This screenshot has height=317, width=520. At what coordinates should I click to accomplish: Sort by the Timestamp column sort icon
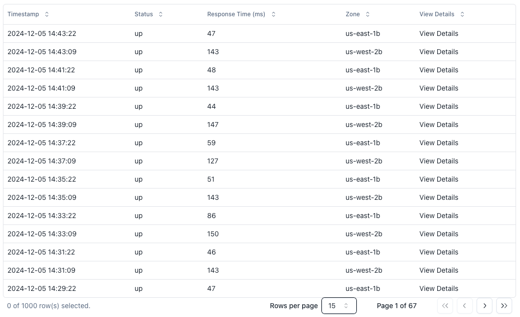coord(47,14)
